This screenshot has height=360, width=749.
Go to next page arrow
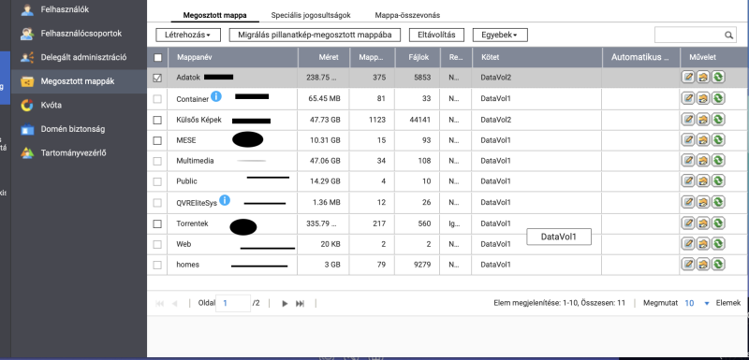pos(285,303)
